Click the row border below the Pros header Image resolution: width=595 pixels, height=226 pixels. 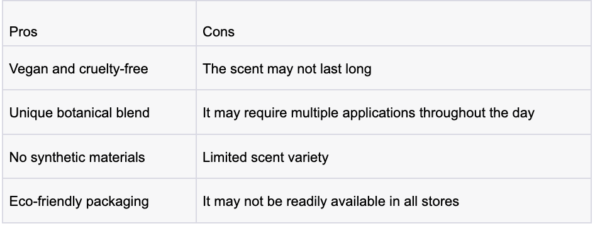pyautogui.click(x=99, y=46)
